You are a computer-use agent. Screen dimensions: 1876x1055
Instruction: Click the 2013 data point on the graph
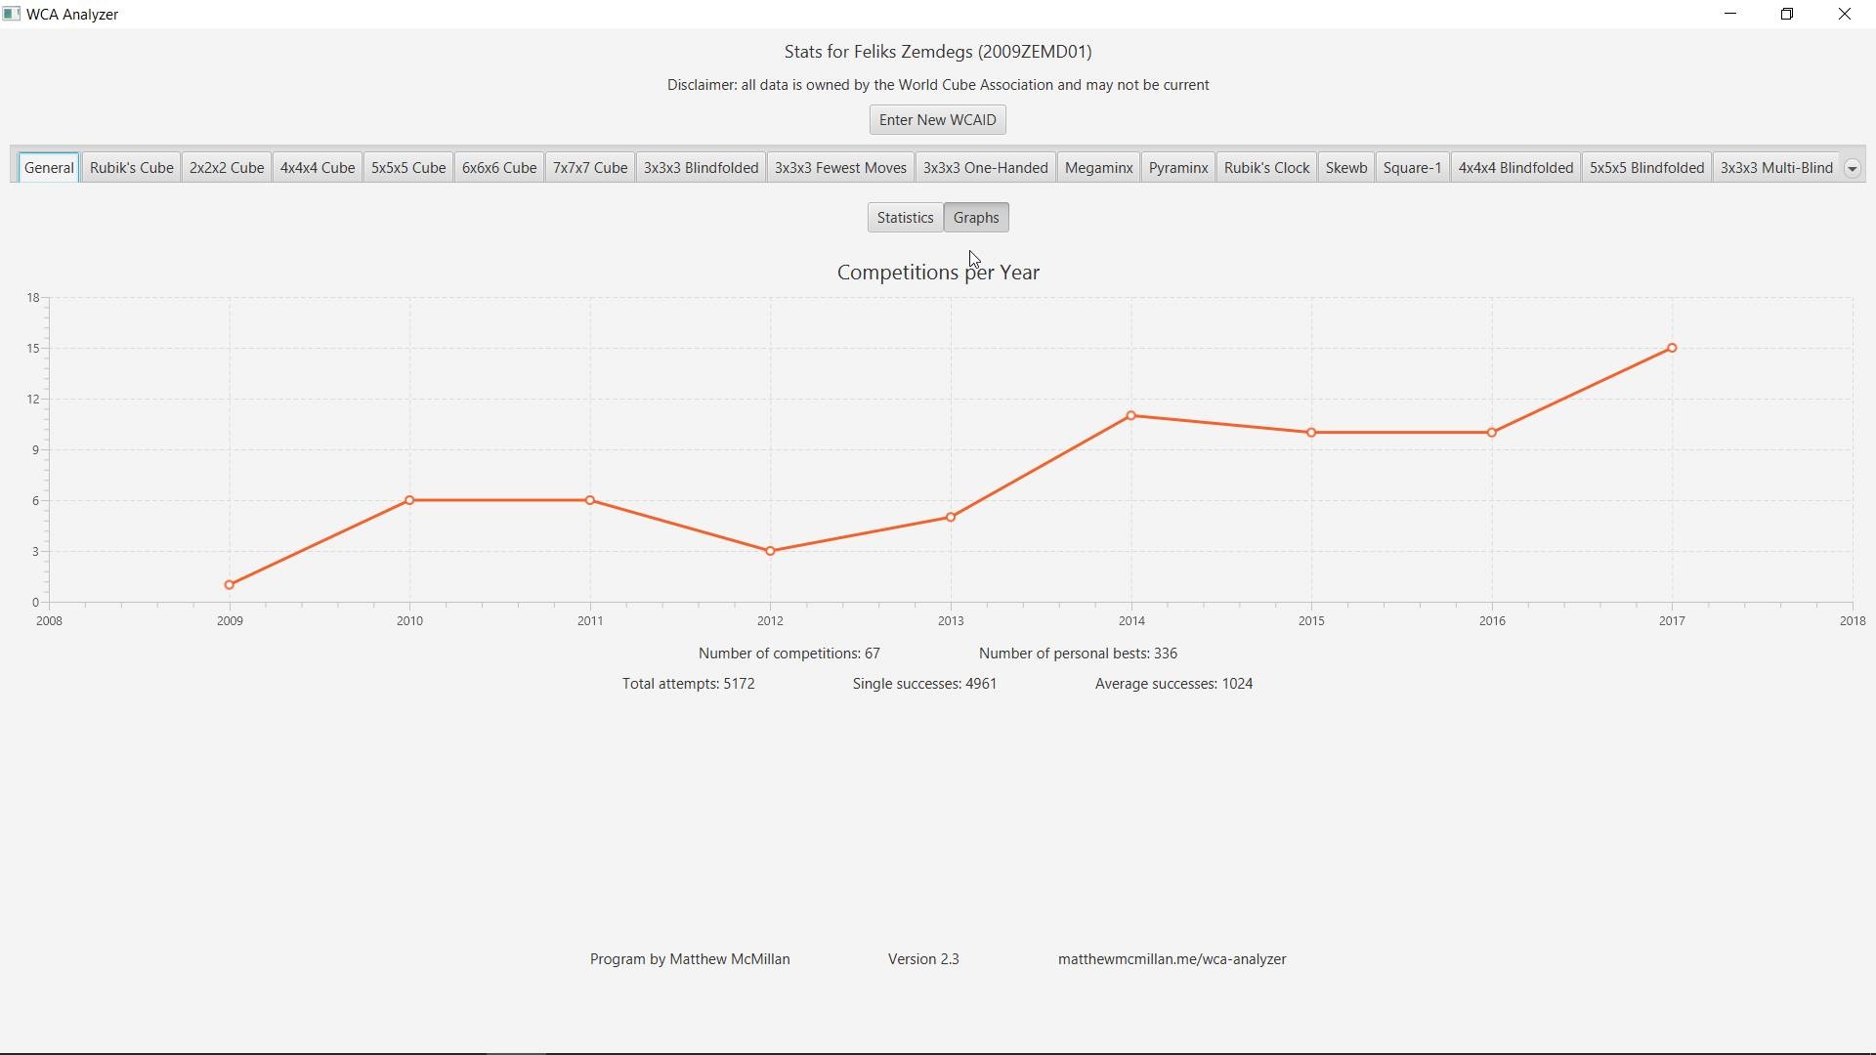pos(951,518)
